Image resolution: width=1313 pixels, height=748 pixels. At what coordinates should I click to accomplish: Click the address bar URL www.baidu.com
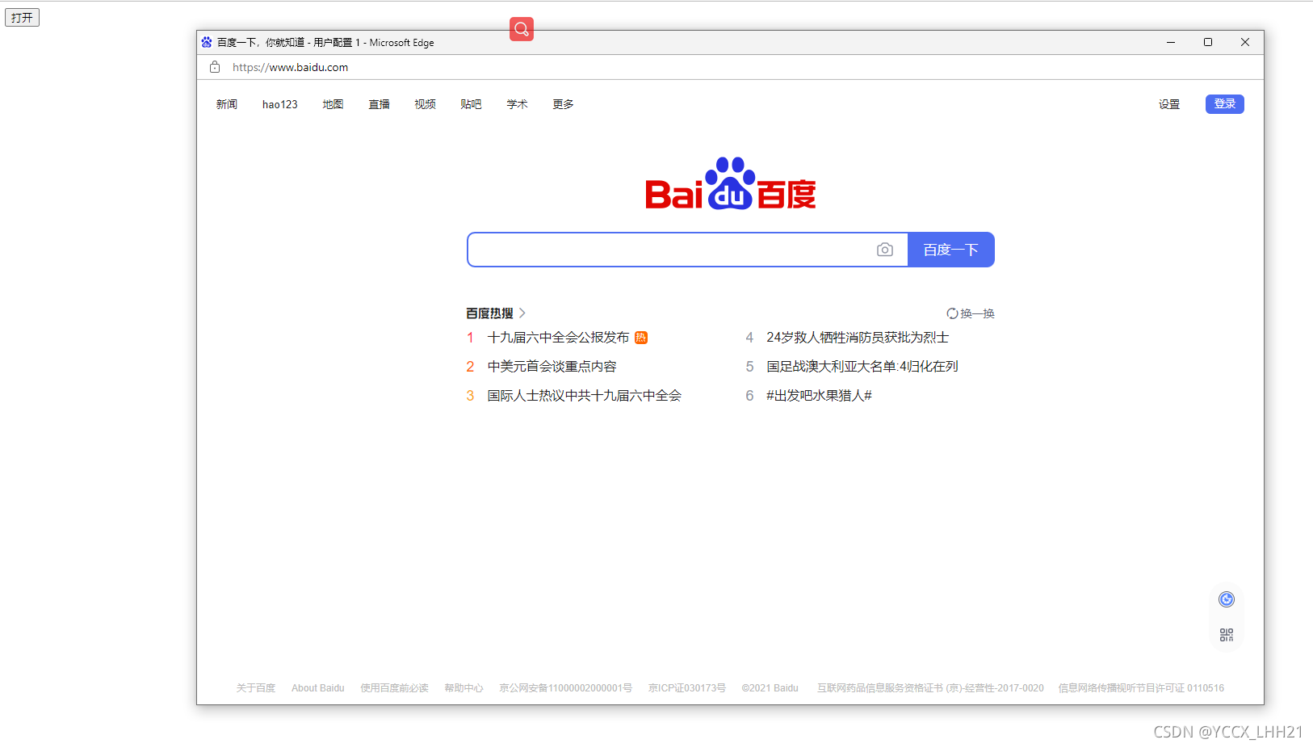click(x=291, y=67)
